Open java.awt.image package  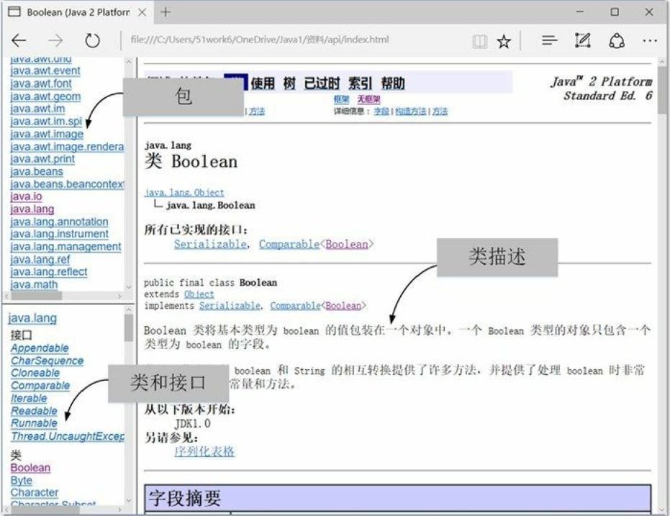(47, 134)
